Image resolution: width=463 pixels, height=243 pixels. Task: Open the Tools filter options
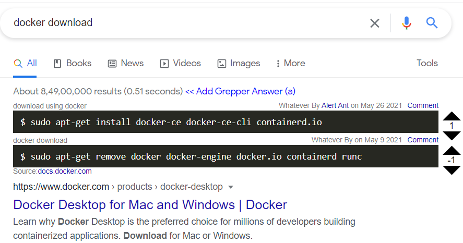point(427,63)
